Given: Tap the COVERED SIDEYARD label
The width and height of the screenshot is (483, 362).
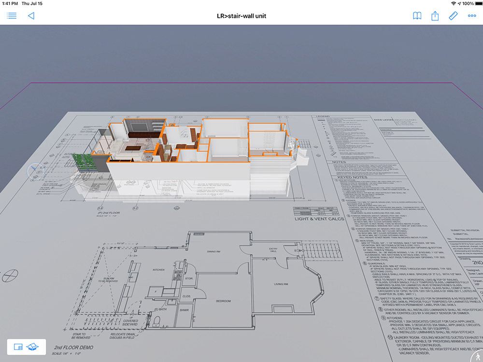Looking at the screenshot, I should (130, 322).
